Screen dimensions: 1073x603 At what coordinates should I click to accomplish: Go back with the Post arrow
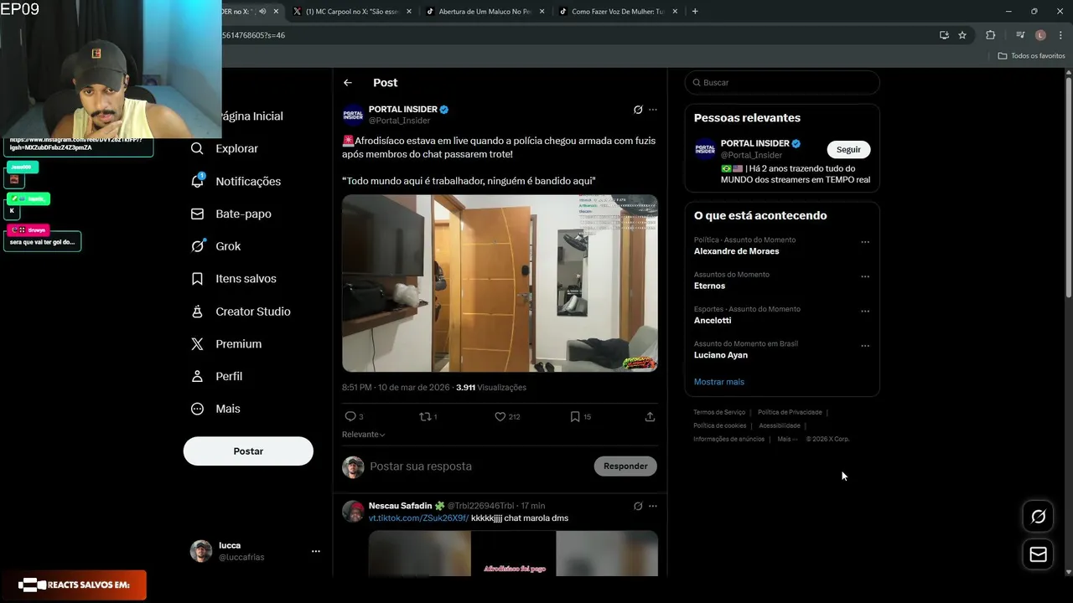348,83
